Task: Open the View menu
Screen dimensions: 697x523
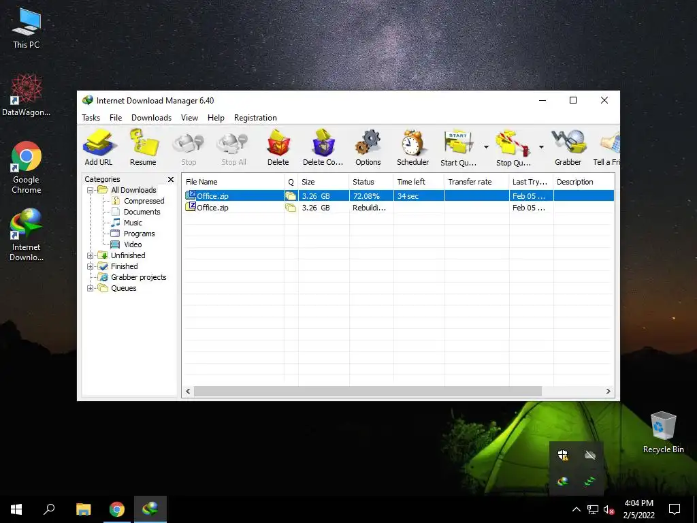Action: tap(189, 118)
